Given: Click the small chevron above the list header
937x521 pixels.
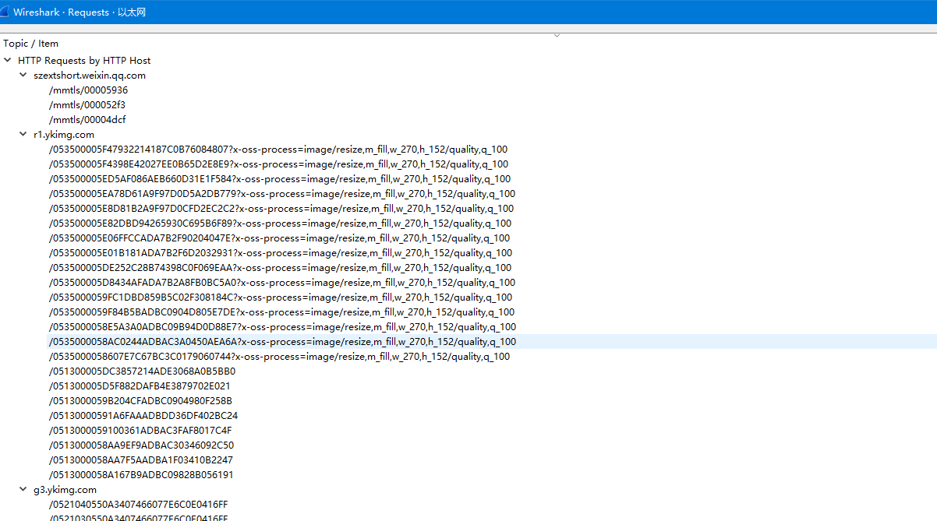Looking at the screenshot, I should point(557,35).
